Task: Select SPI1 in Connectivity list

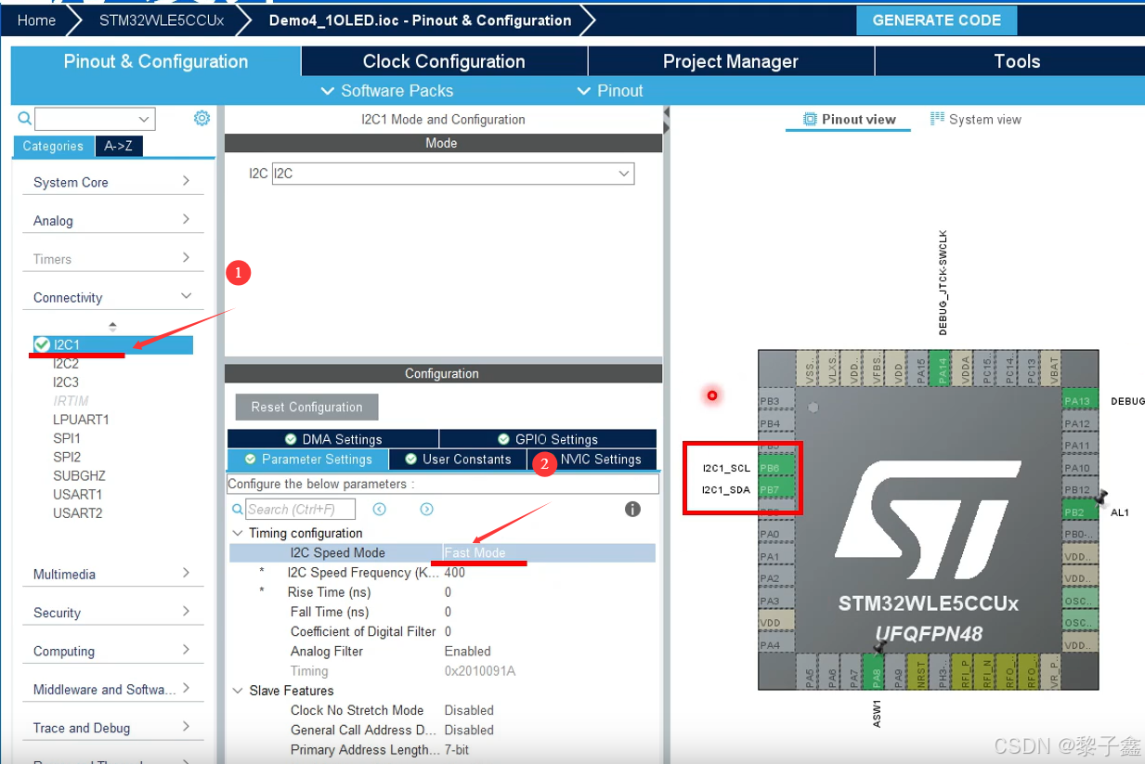Action: [x=67, y=438]
